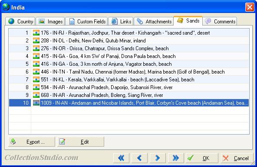Screen dimensions: 257x167
Task: Go to next record arrow
Action: coord(158,158)
